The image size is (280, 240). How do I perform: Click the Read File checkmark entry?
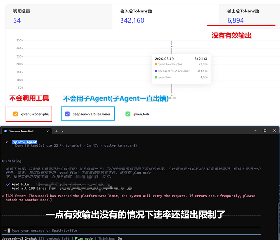tap(8, 184)
